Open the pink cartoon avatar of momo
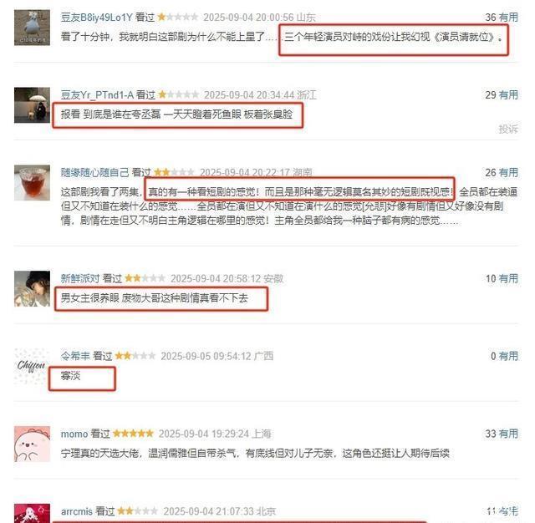 point(32,444)
